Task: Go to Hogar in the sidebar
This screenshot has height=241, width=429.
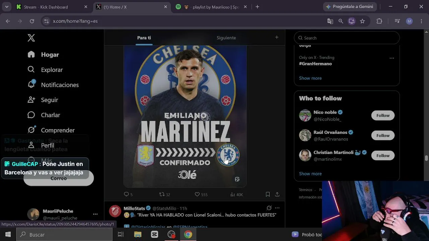Action: [x=43, y=55]
